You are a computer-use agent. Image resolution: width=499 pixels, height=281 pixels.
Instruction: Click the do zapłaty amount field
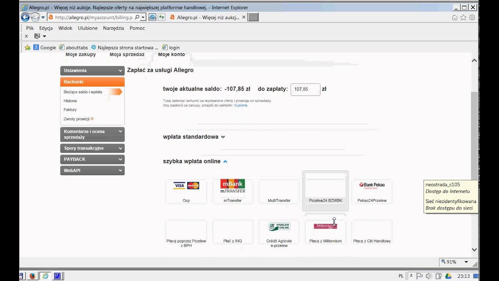[306, 89]
